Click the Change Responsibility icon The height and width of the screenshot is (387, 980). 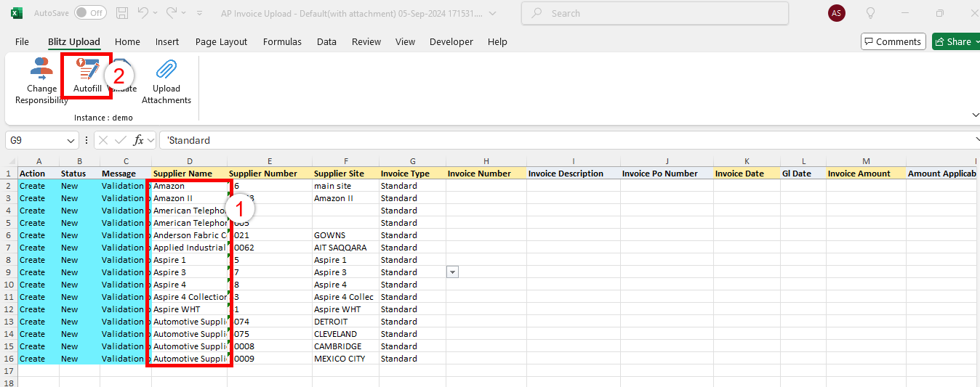41,70
